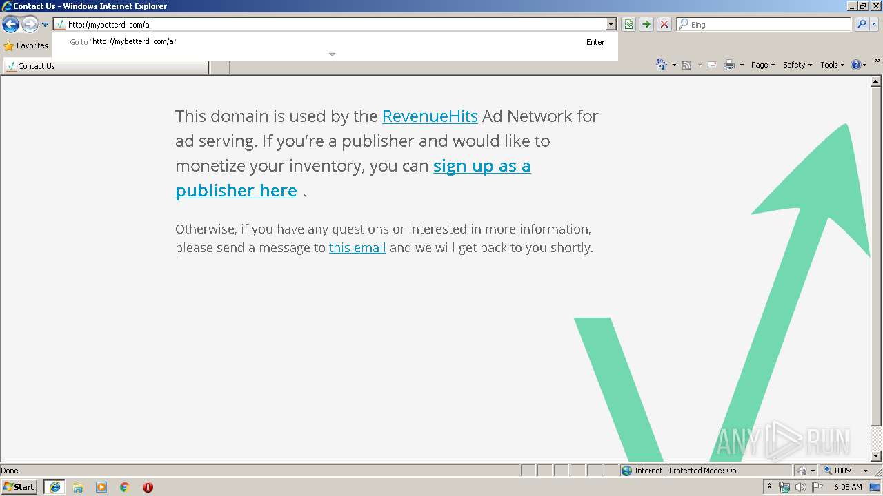883x496 pixels.
Task: Click the RSS Feeds icon
Action: [x=686, y=65]
